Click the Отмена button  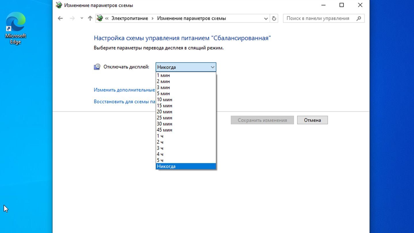[312, 120]
